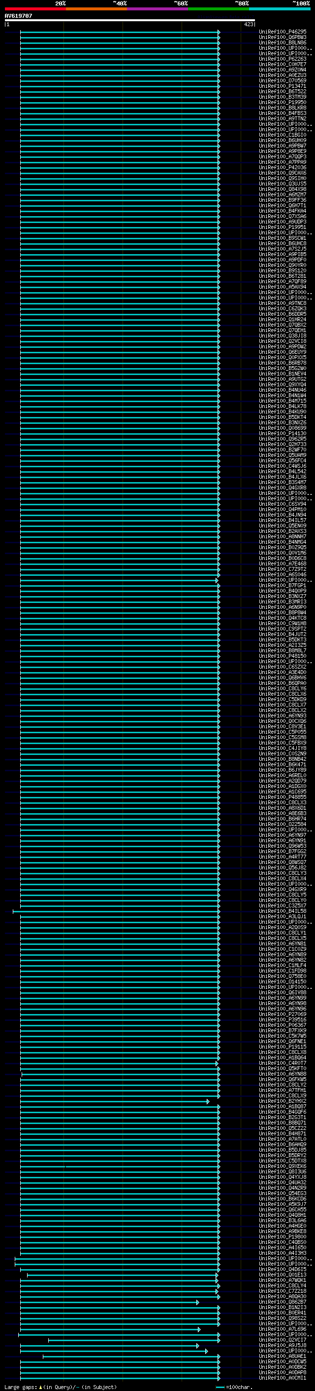Select hit label UniRef100_A7E468
The image size is (315, 1391).
pyautogui.click(x=283, y=564)
